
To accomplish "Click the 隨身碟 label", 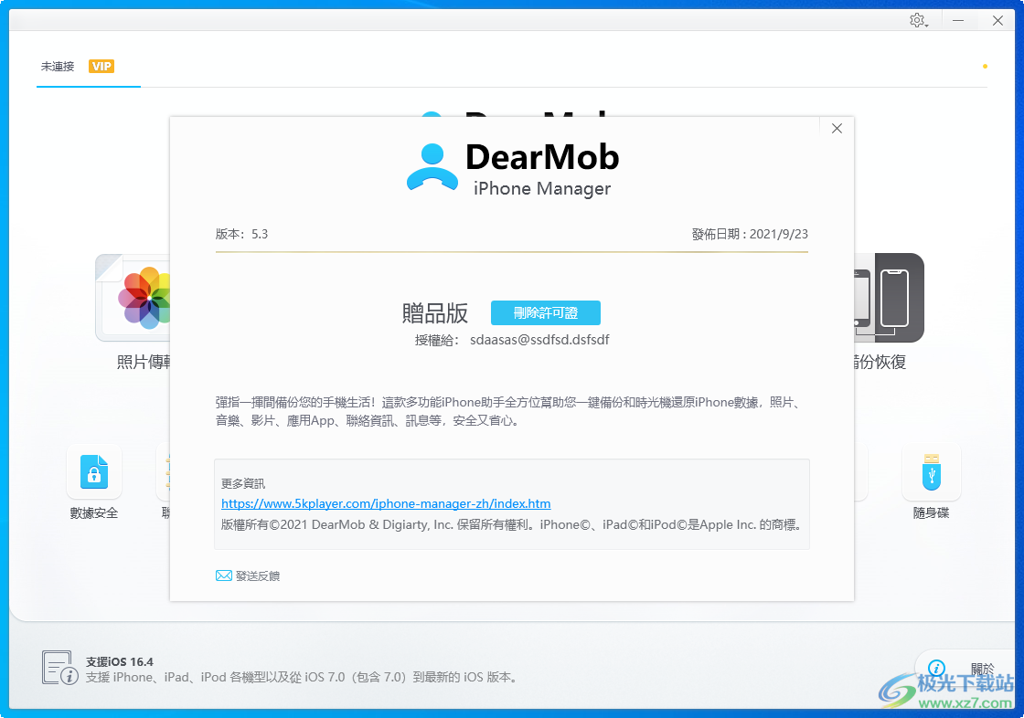I will 932,513.
